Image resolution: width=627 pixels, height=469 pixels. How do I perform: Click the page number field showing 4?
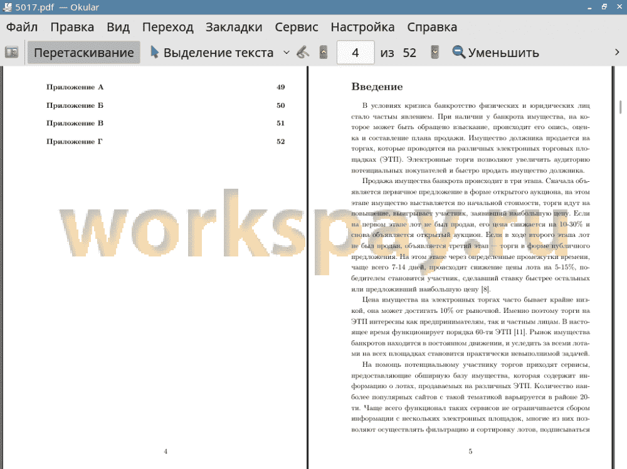point(356,53)
